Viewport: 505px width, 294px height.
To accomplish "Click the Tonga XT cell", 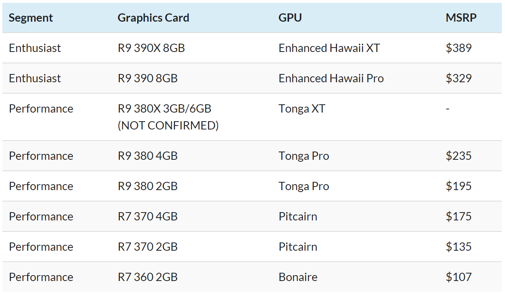I will 302,109.
